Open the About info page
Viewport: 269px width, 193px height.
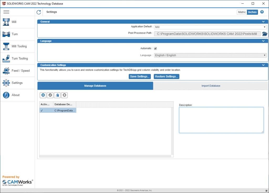(18, 95)
